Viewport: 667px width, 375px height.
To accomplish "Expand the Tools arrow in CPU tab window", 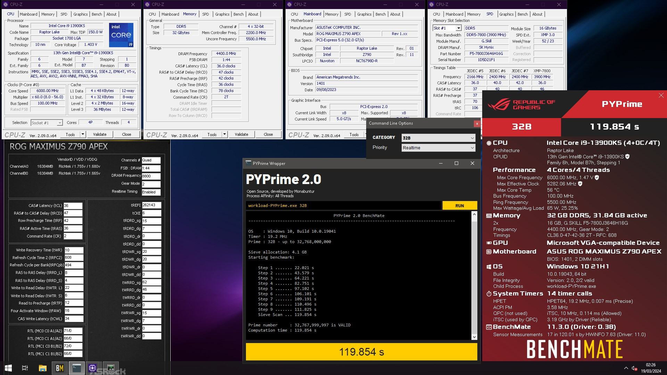I will coord(83,134).
